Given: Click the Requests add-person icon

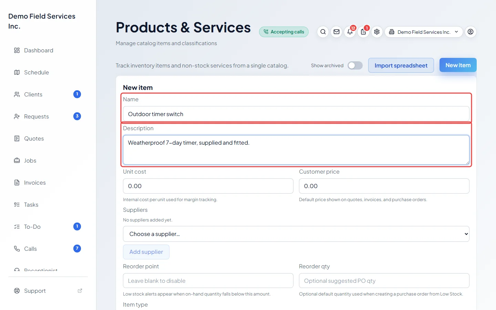Looking at the screenshot, I should coord(17,116).
